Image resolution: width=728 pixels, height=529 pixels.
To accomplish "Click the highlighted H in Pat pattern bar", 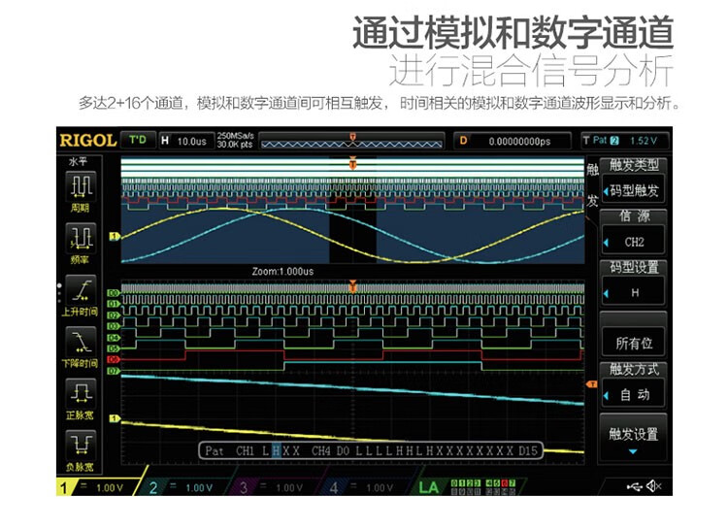I will pyautogui.click(x=277, y=450).
